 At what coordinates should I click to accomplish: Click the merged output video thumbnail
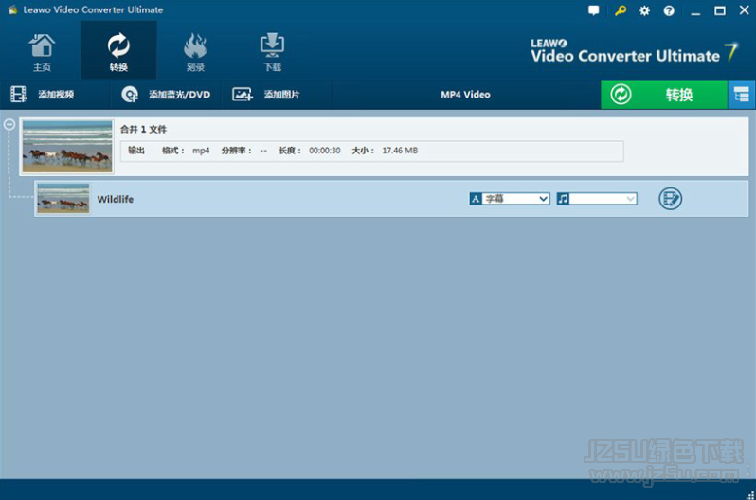pos(67,147)
